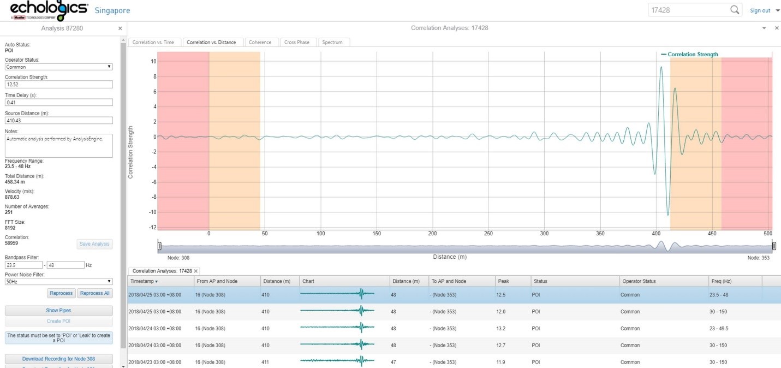The height and width of the screenshot is (368, 781).
Task: Click the peak value 13.2 cell
Action: (502, 329)
